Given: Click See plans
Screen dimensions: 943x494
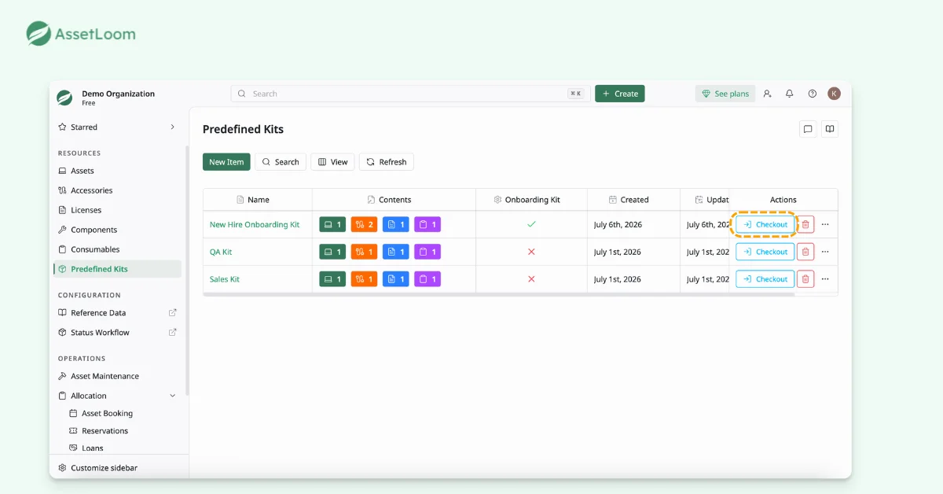Looking at the screenshot, I should (x=725, y=94).
